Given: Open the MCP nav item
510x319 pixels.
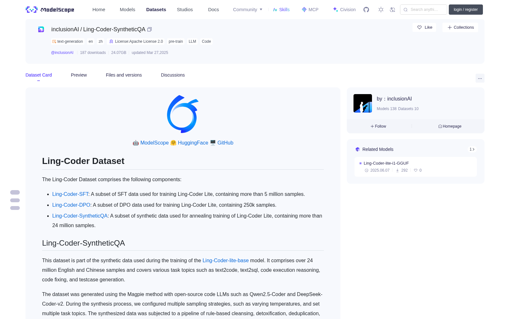Looking at the screenshot, I should [310, 10].
